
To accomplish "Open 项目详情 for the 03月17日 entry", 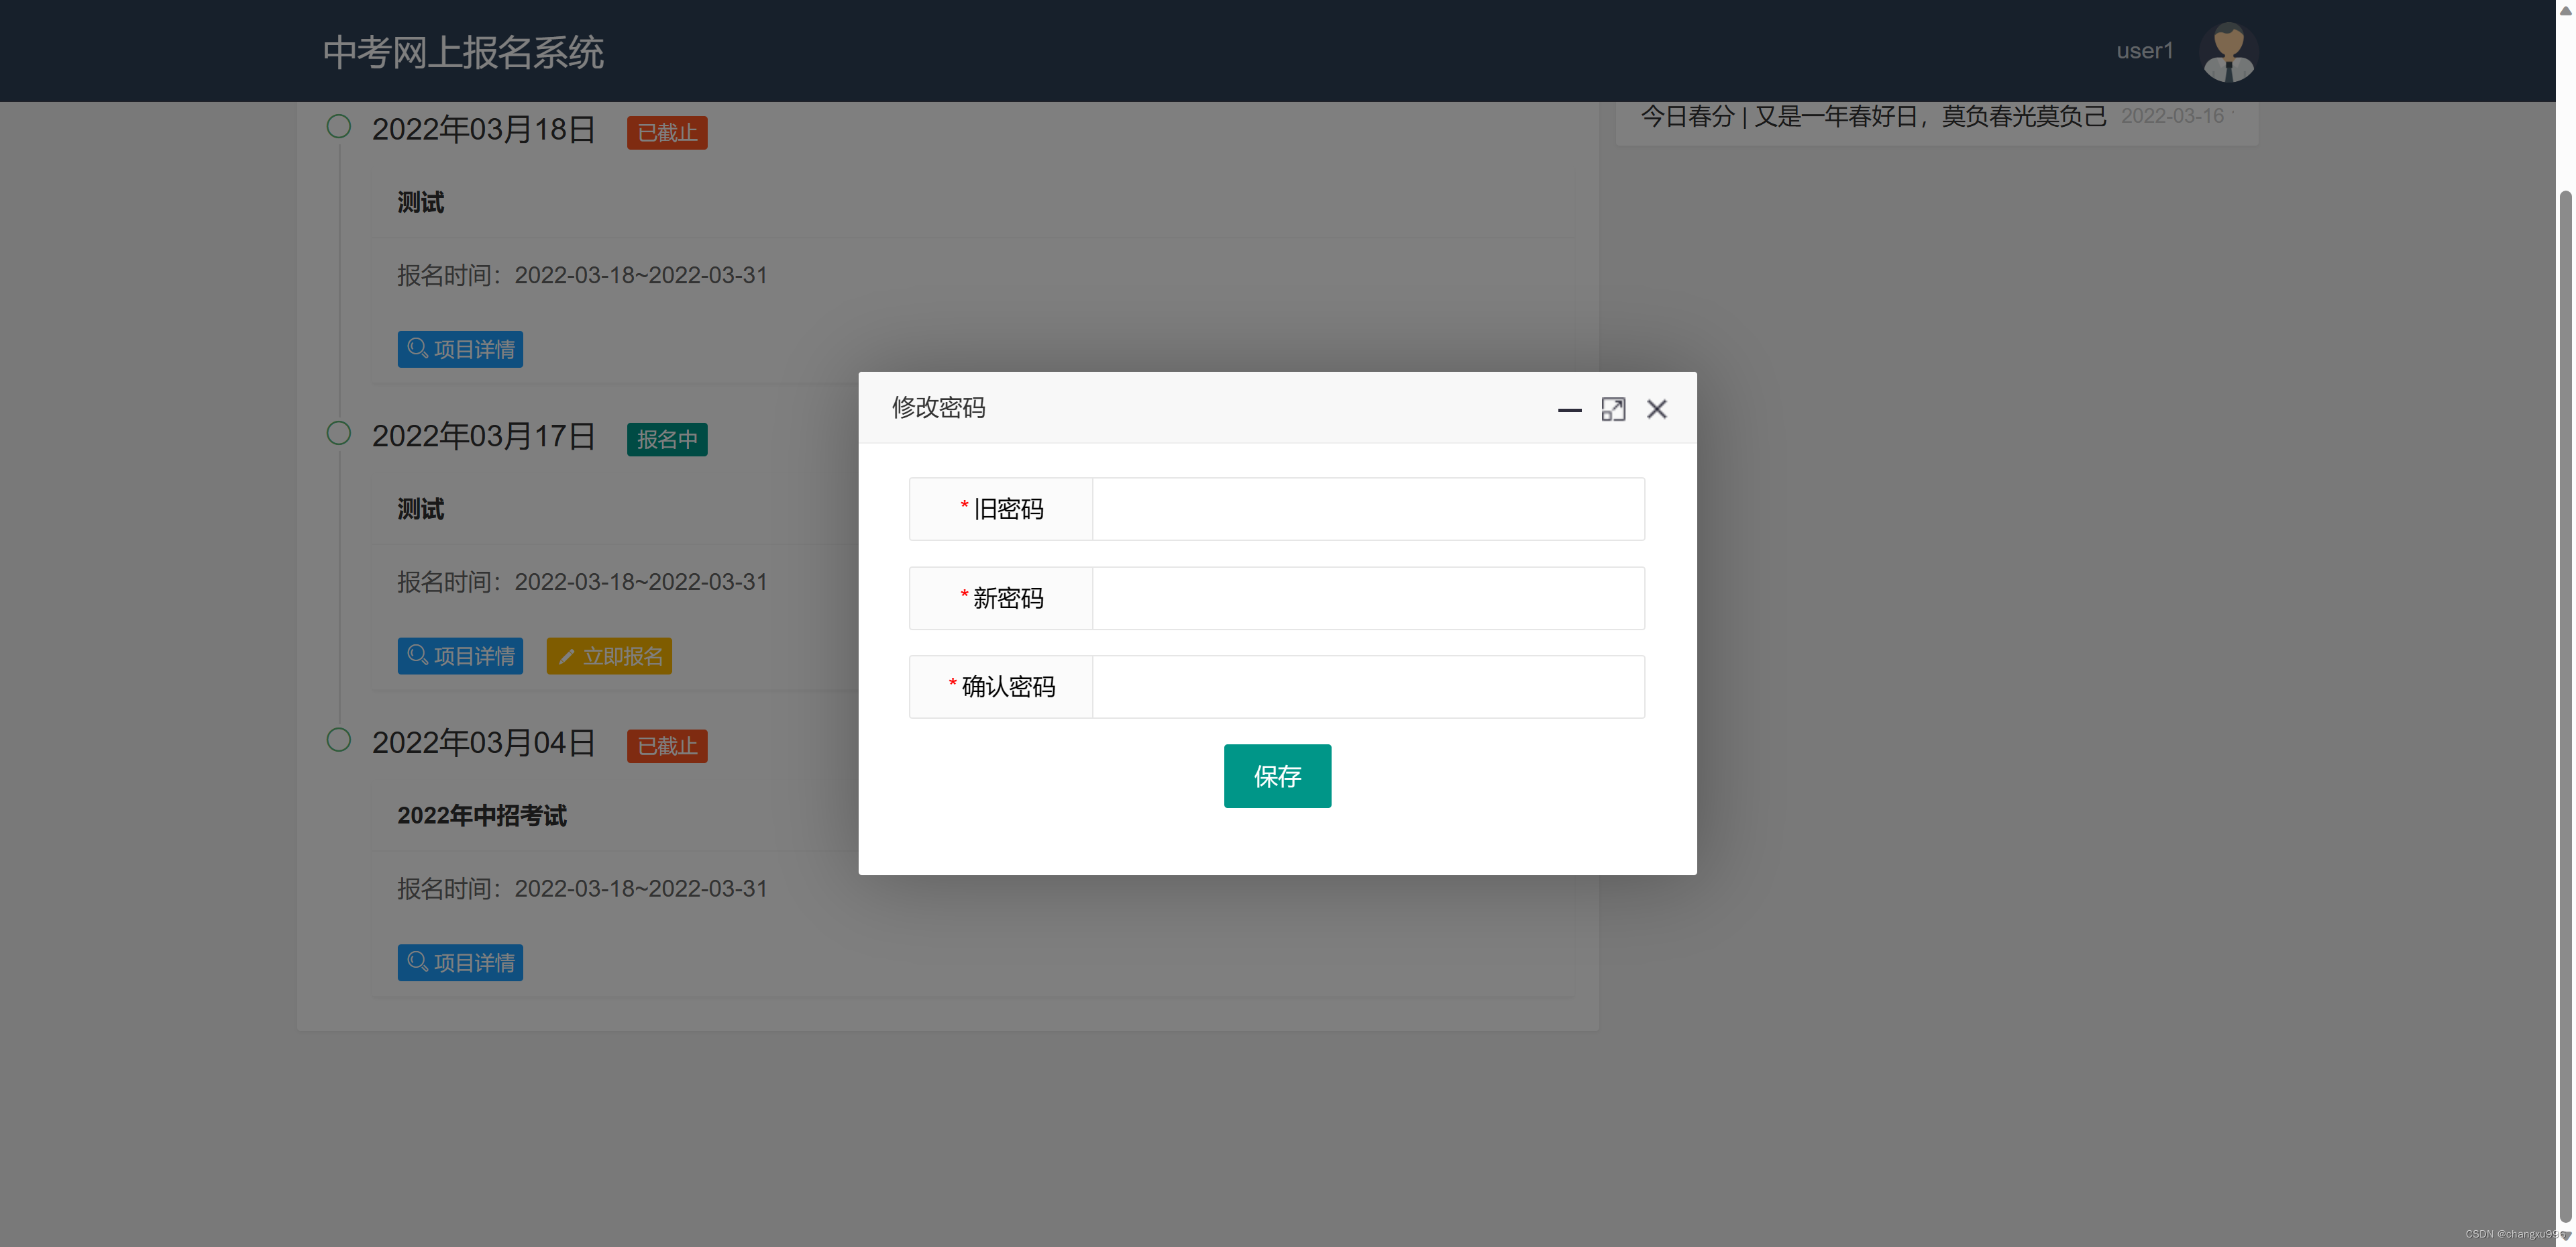I will click(460, 656).
